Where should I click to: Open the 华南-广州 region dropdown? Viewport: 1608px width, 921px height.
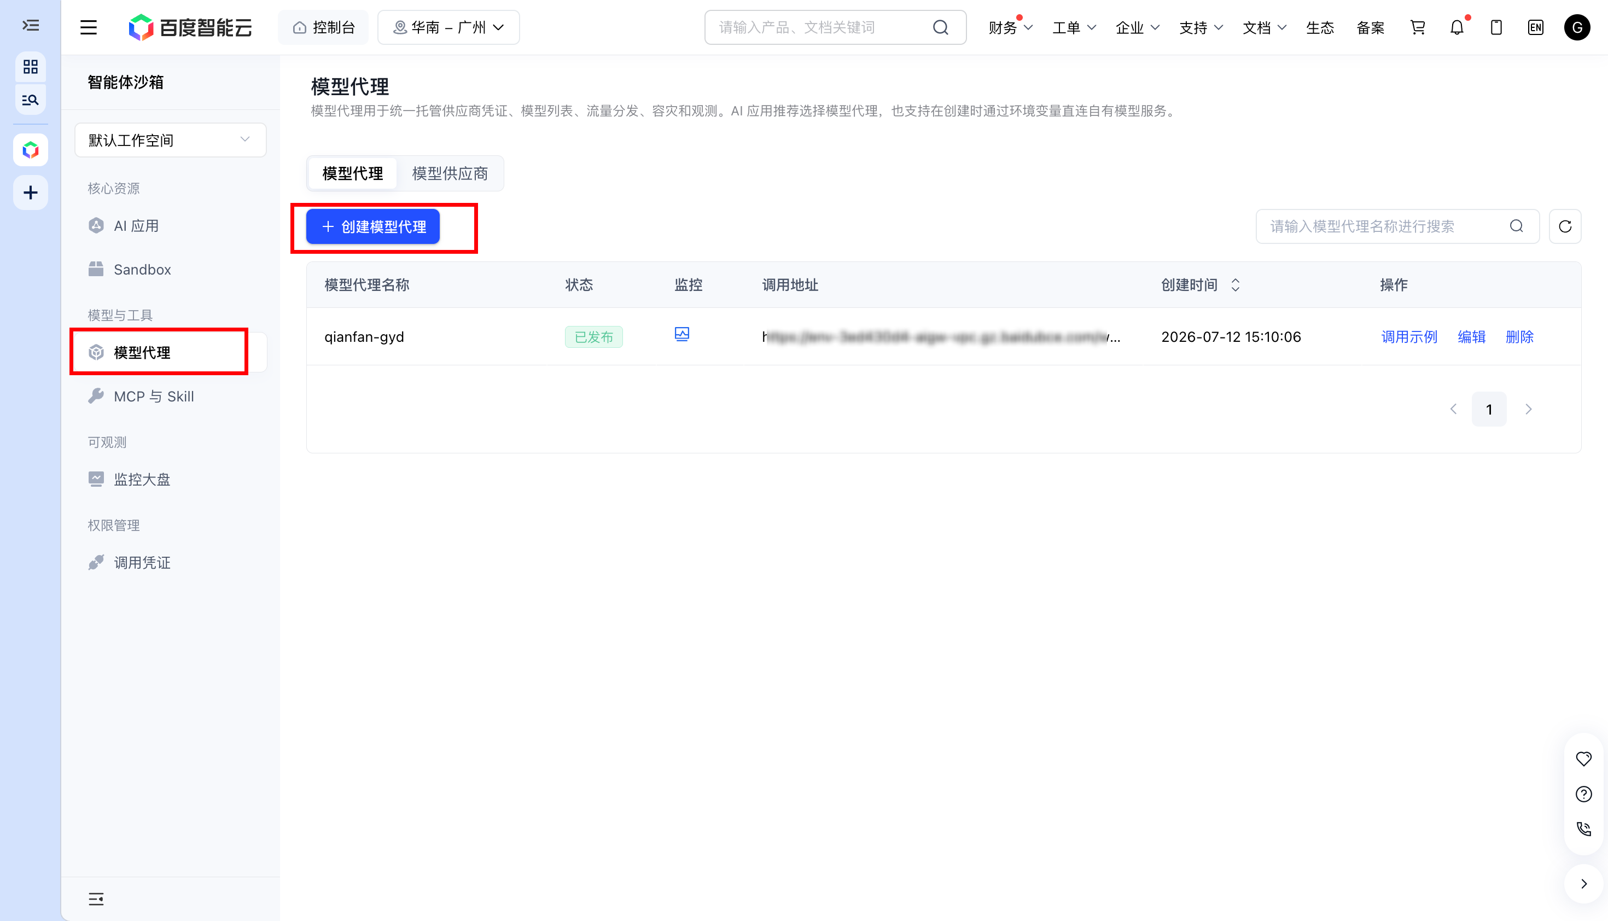[x=448, y=27]
